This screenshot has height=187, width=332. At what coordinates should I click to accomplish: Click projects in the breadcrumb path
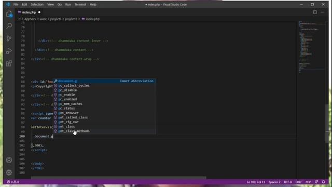coord(56,19)
